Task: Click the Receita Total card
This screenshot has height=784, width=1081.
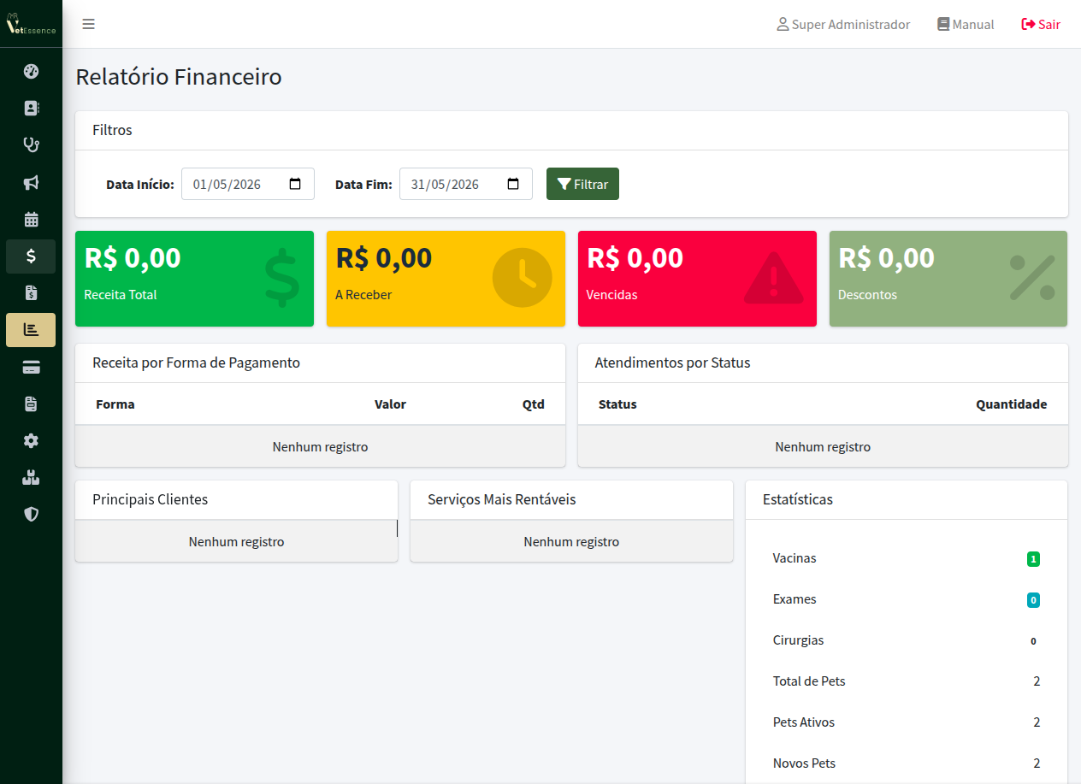Action: click(x=194, y=279)
